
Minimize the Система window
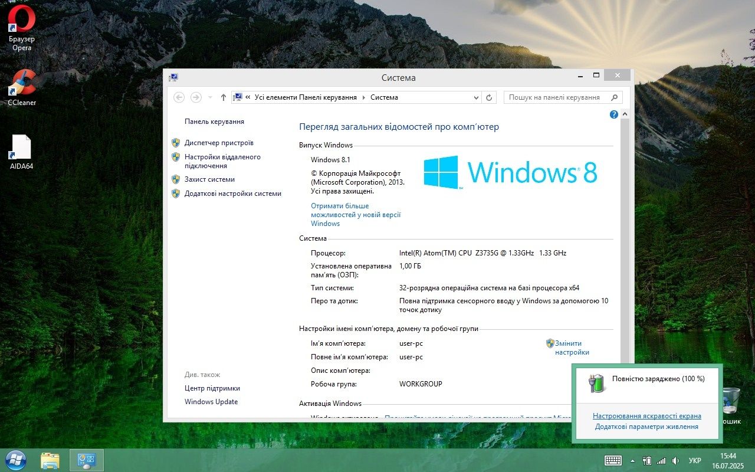581,76
